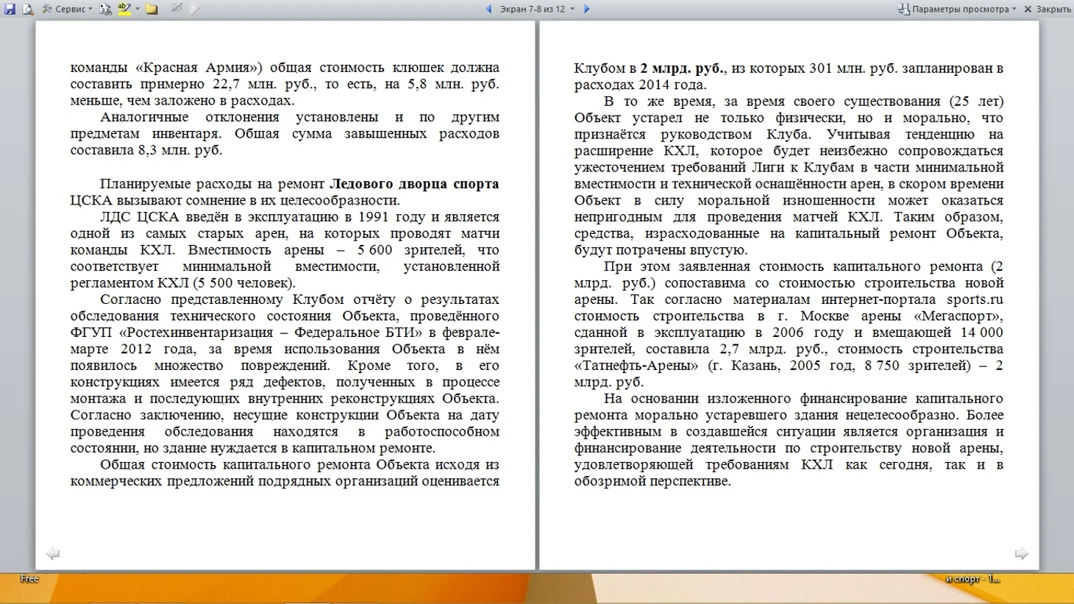The image size is (1074, 604).
Task: Close reading view with the Закрыть button
Action: 1048,9
